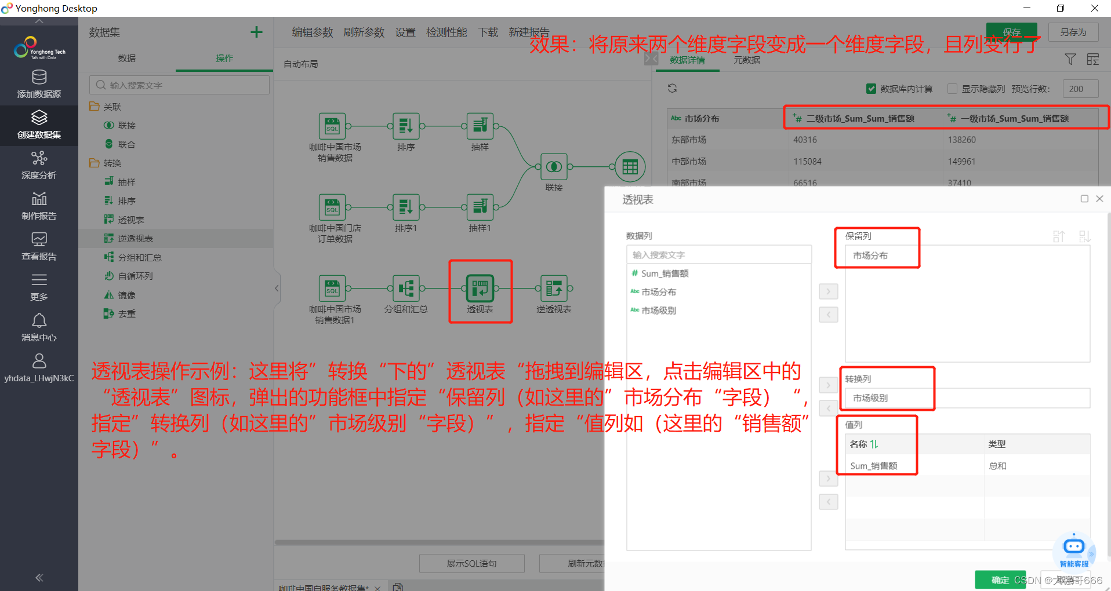Sort retained columns descending in dialog
The width and height of the screenshot is (1111, 591).
(x=1084, y=236)
